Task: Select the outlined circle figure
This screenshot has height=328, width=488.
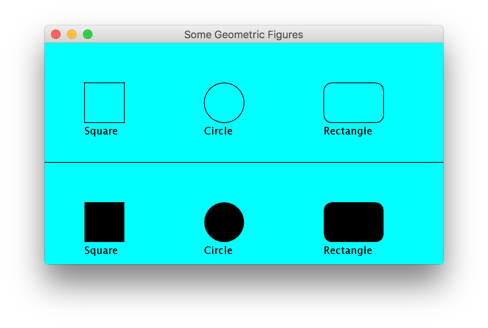Action: pyautogui.click(x=224, y=103)
